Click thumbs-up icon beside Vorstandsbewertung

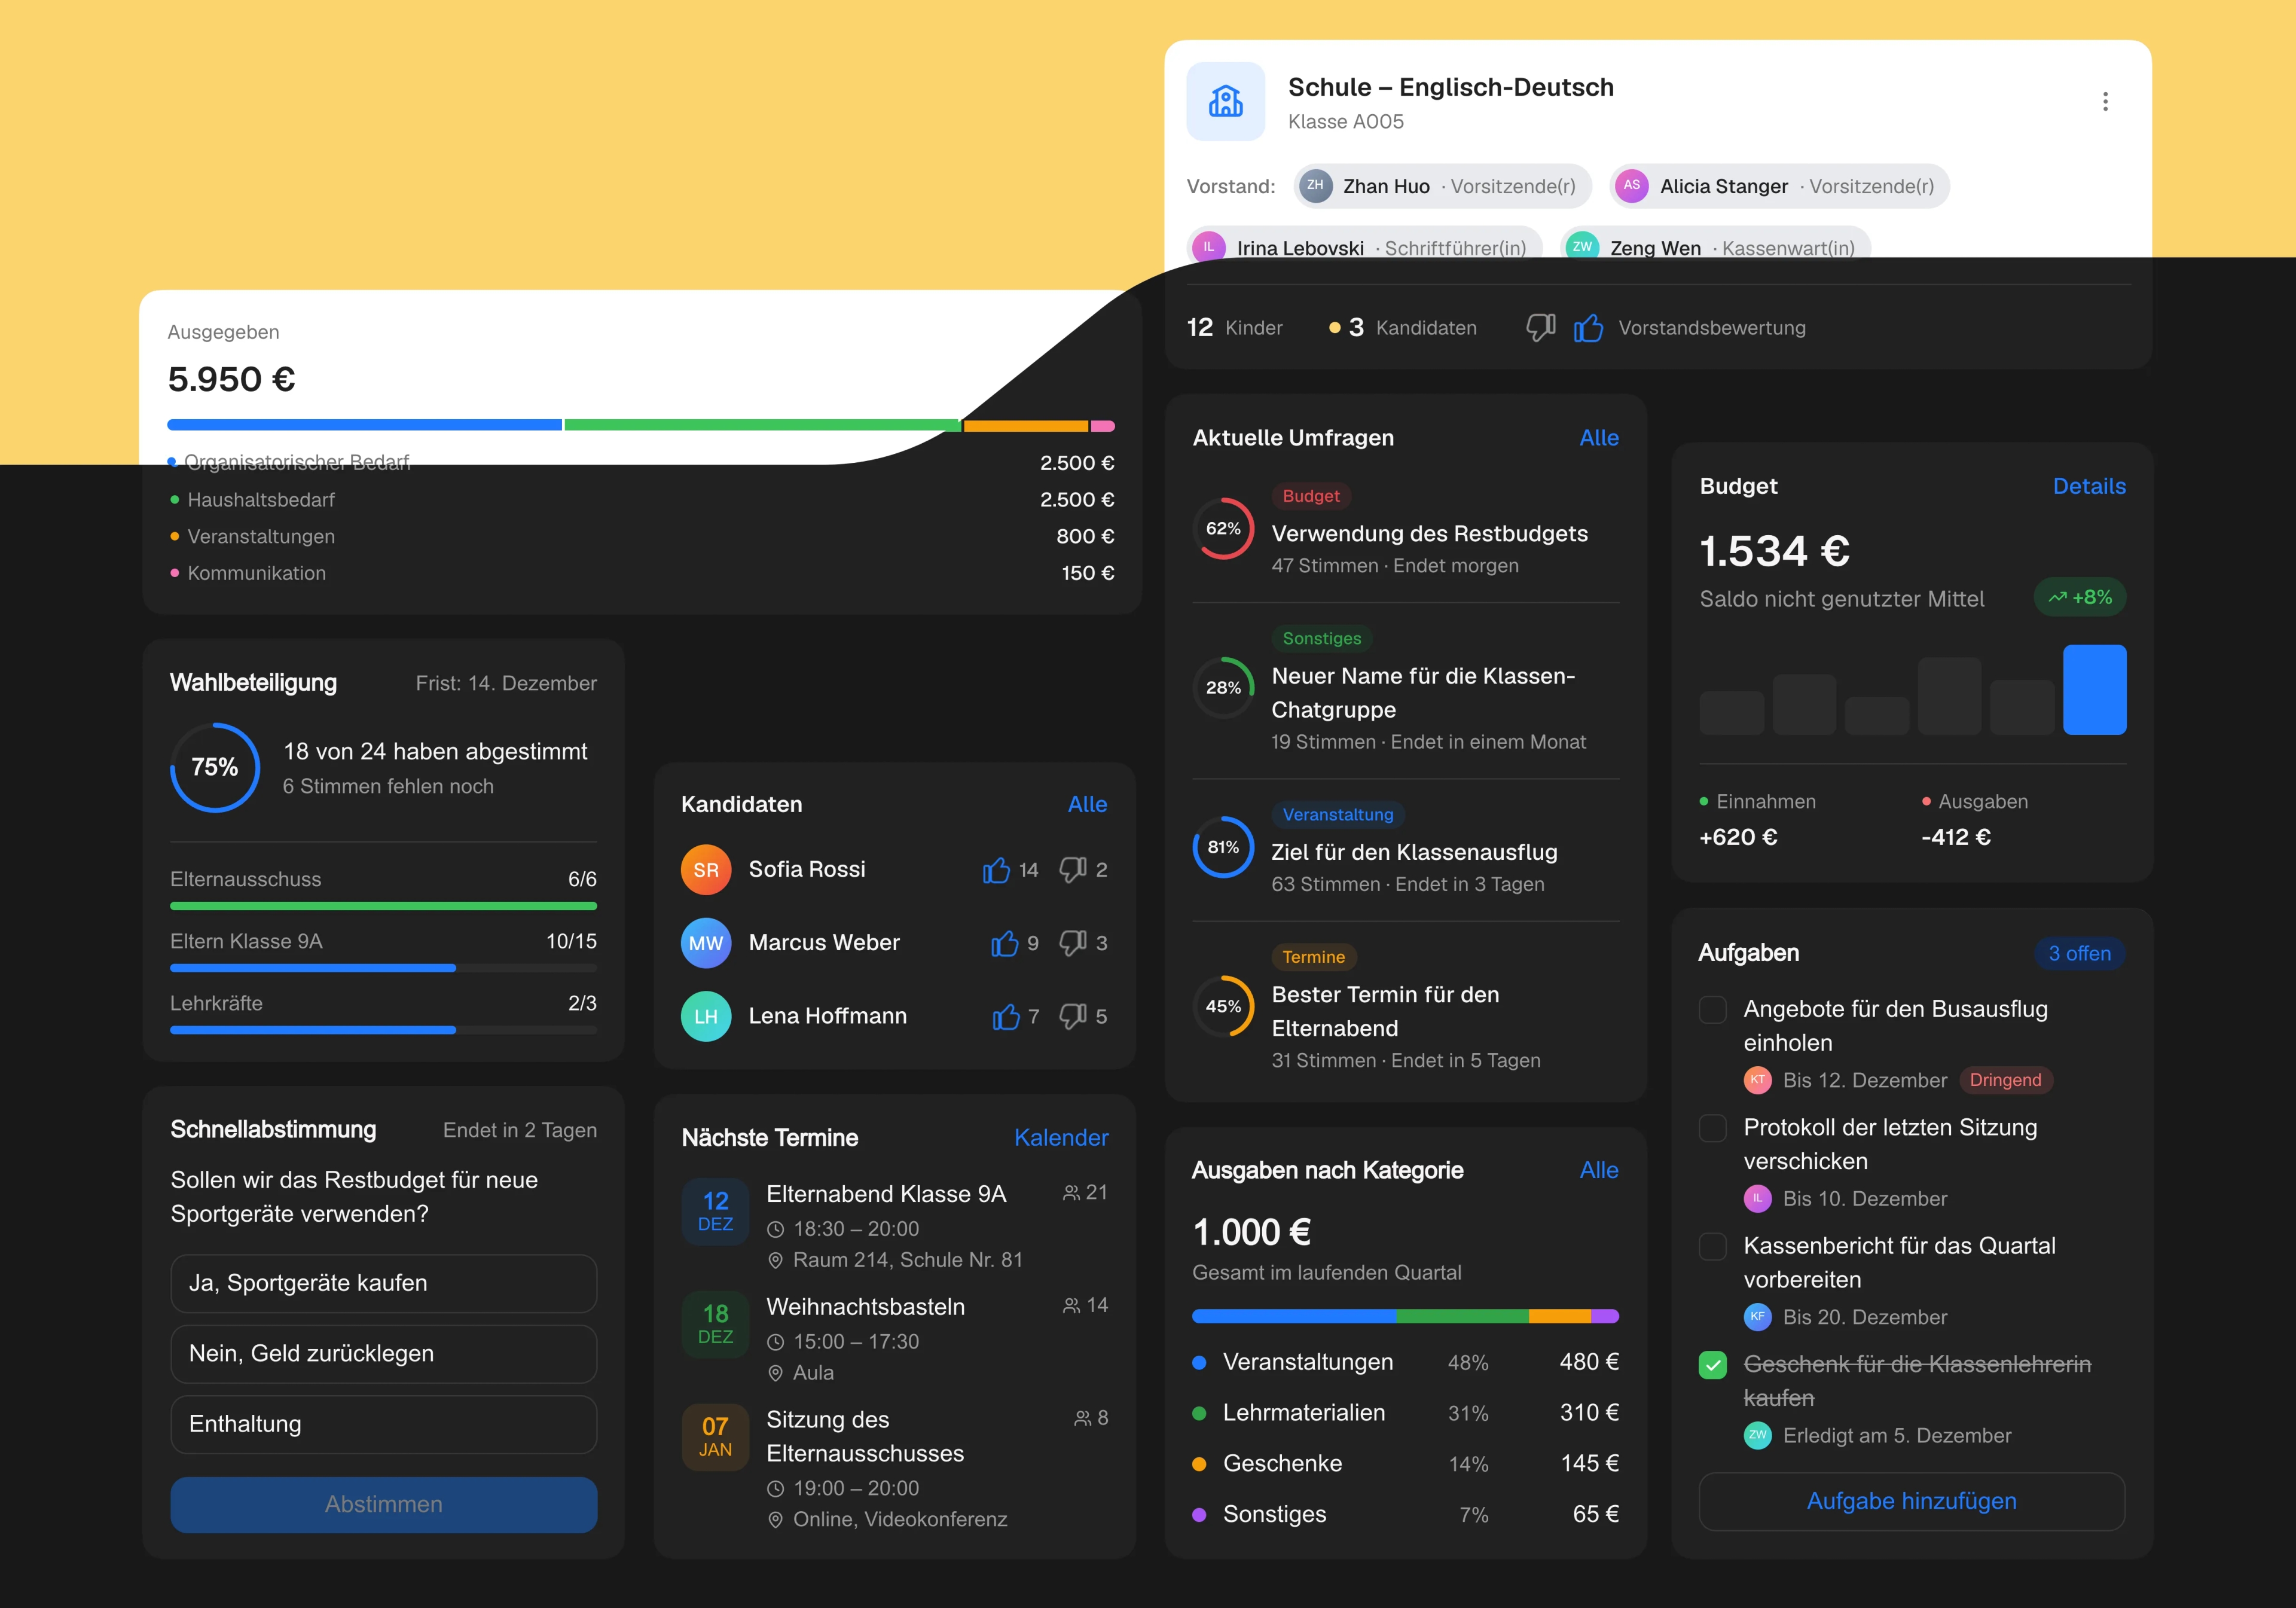tap(1588, 327)
